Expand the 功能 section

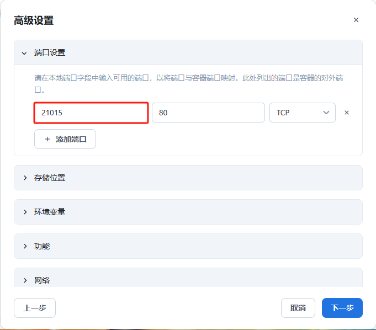pyautogui.click(x=188, y=246)
